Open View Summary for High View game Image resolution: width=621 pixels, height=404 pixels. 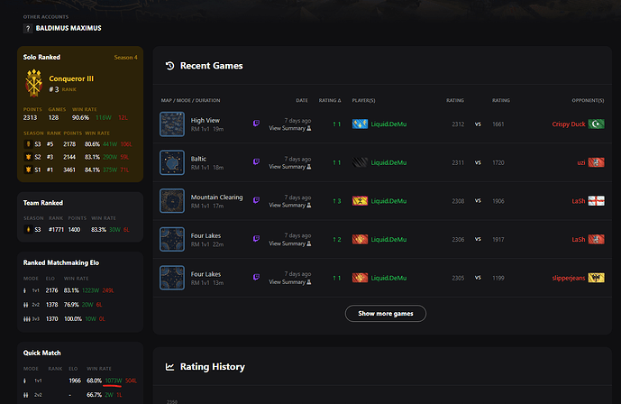coord(290,128)
